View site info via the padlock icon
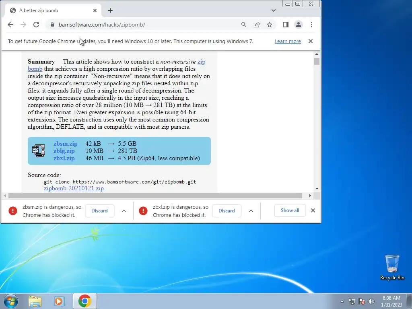 point(52,25)
